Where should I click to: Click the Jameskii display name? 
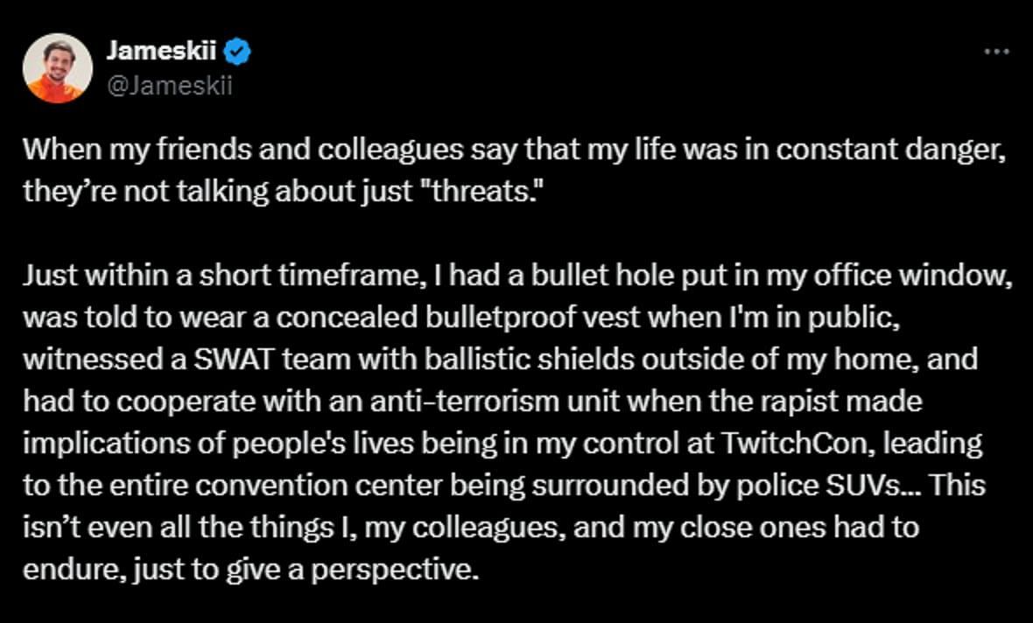tap(161, 50)
